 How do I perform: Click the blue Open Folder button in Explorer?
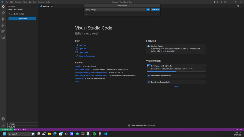coord(22,19)
